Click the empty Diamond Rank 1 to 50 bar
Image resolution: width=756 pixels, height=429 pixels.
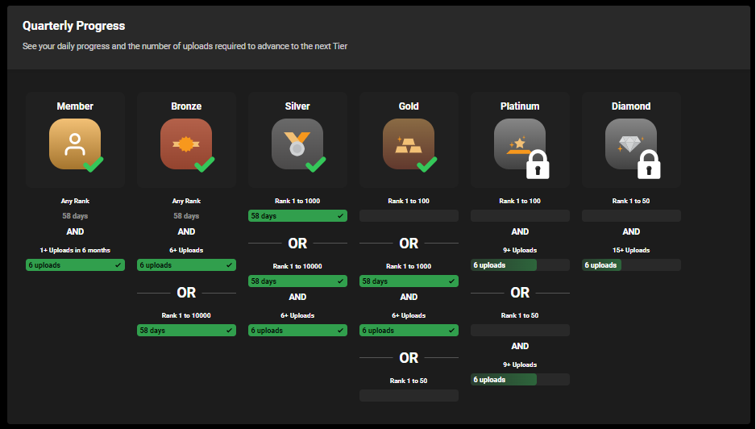click(x=631, y=216)
